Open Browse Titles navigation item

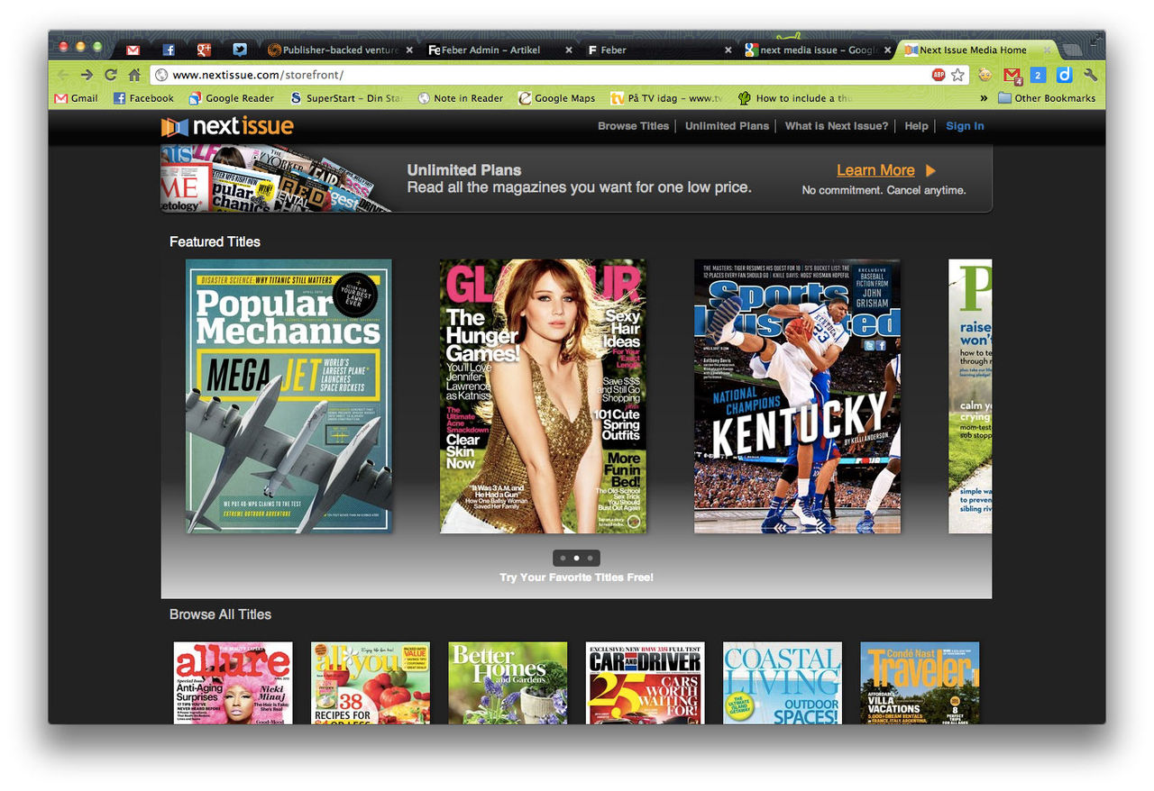pos(633,126)
